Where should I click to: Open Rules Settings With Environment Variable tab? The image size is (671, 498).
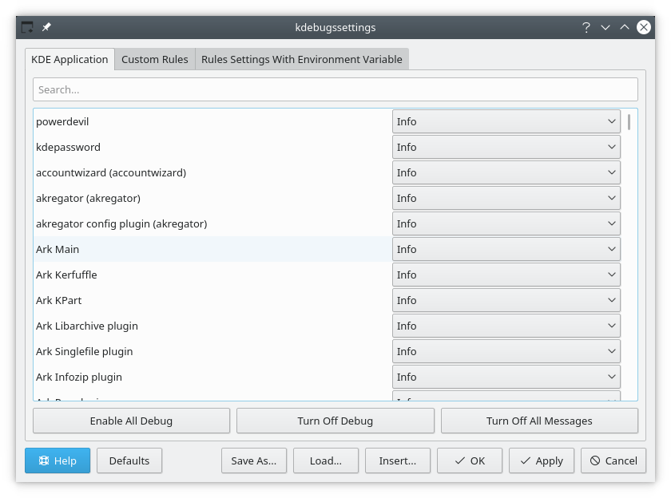(x=301, y=60)
